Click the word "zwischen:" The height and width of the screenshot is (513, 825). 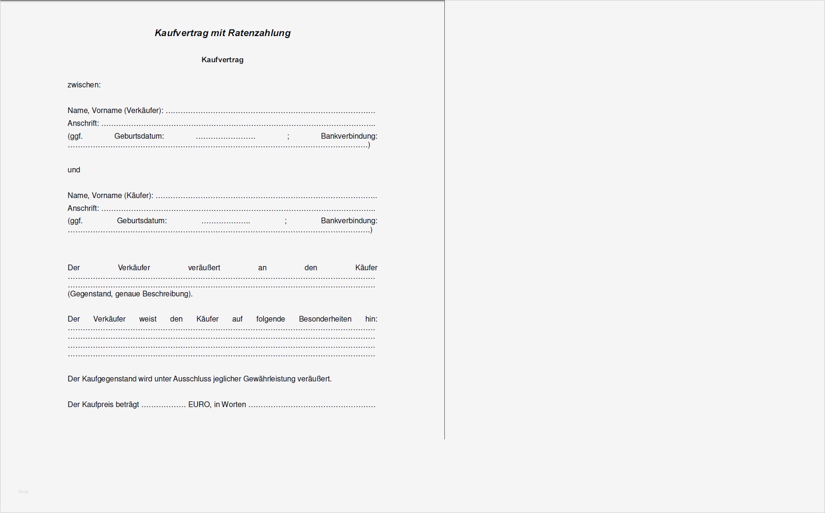[84, 85]
